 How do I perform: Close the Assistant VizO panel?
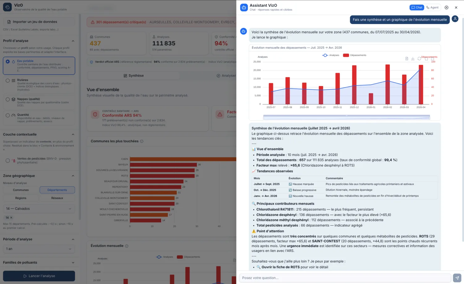(456, 7)
